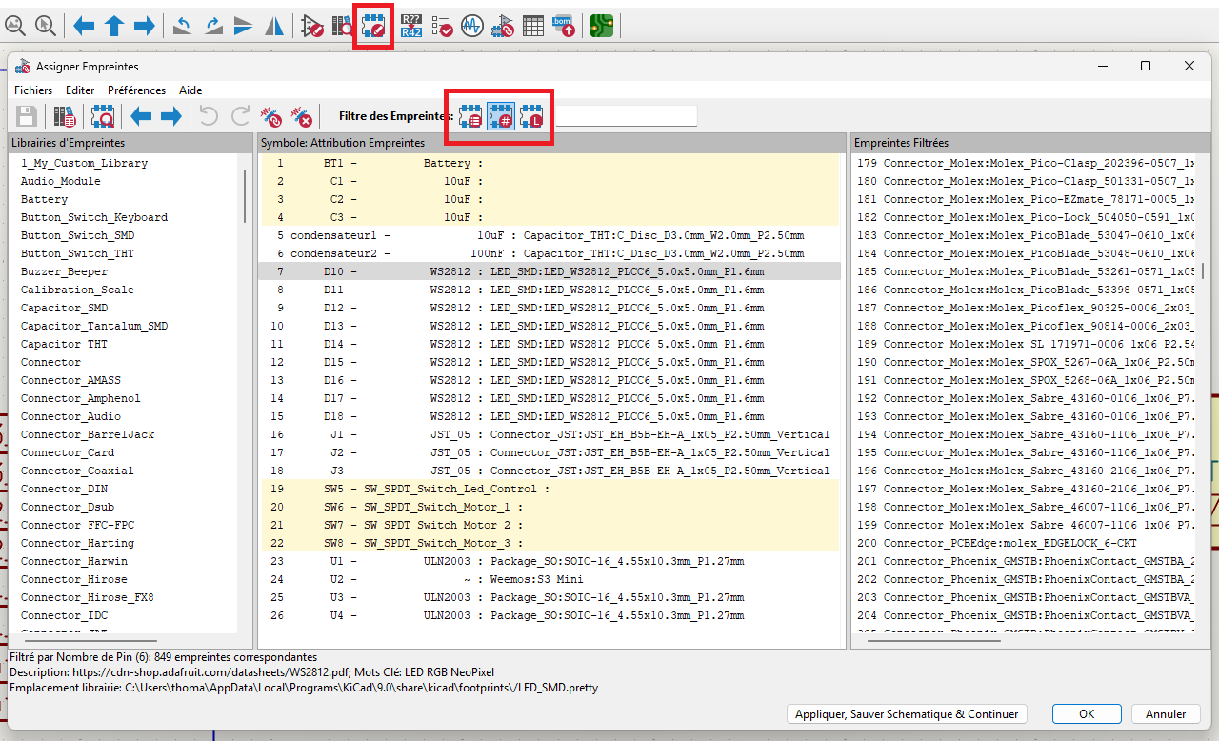Select condensateur2 100nF row

pyautogui.click(x=551, y=253)
